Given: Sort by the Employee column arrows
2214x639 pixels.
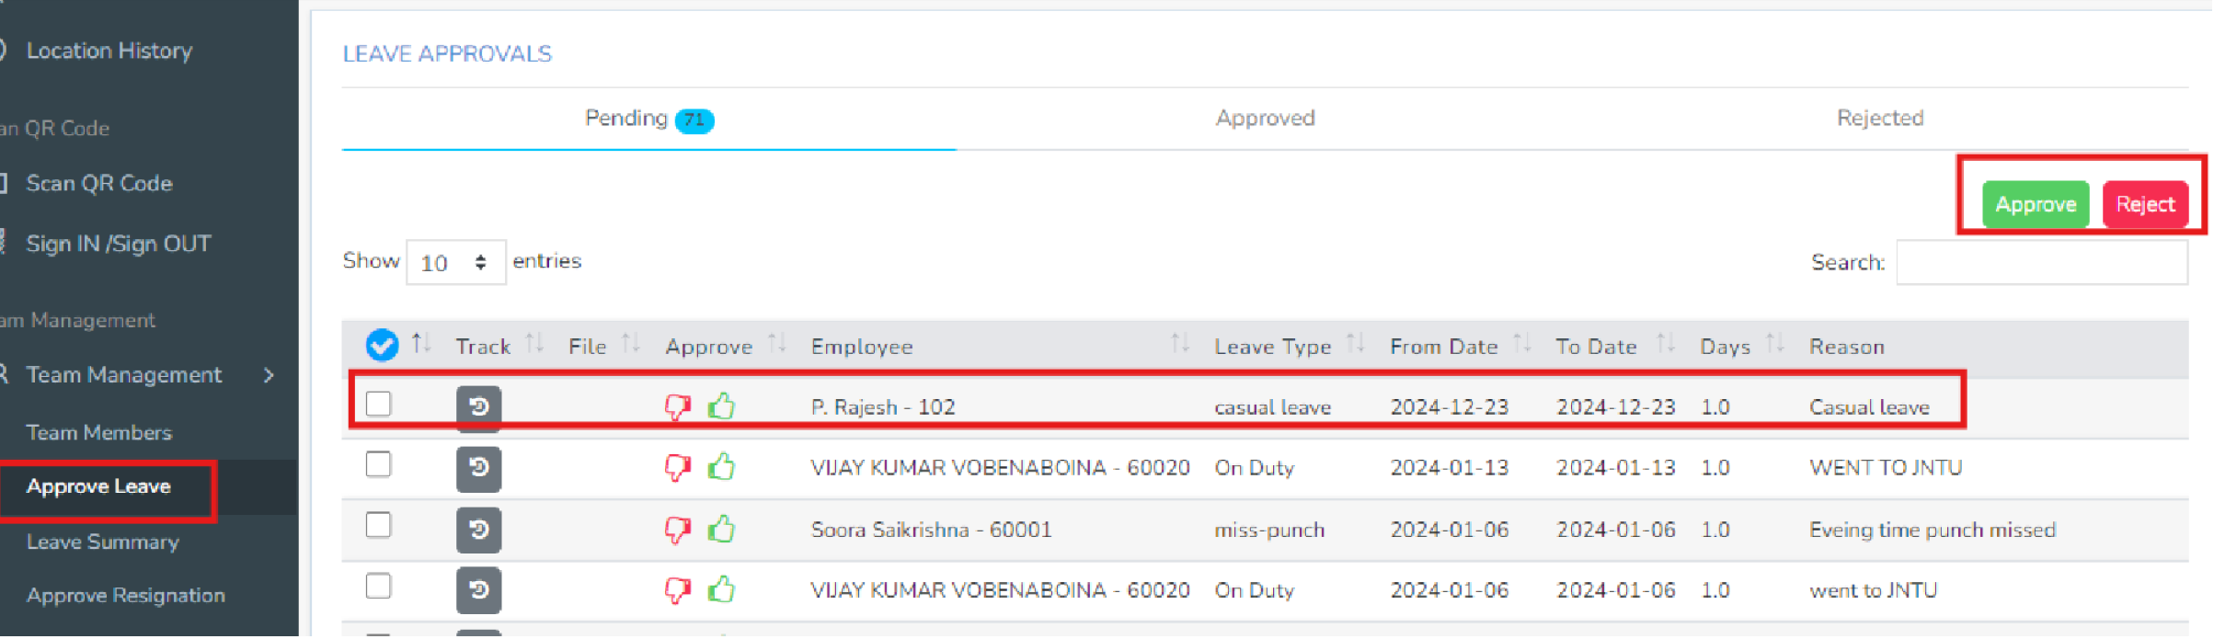Looking at the screenshot, I should click(1180, 344).
